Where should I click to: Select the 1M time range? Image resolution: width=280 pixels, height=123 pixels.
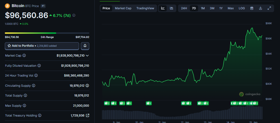pyautogui.click(x=203, y=8)
